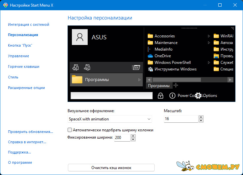243x175 pixels.
Task: Click the ASUS user avatar picture
Action: click(x=80, y=37)
